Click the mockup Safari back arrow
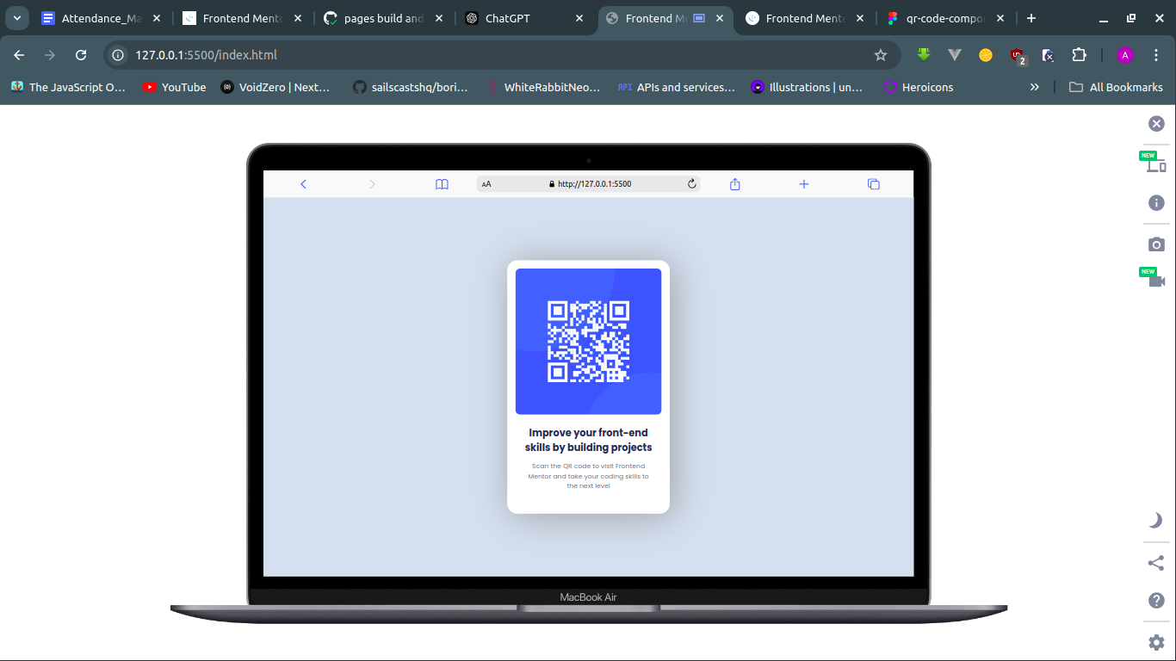This screenshot has height=661, width=1176. click(303, 184)
